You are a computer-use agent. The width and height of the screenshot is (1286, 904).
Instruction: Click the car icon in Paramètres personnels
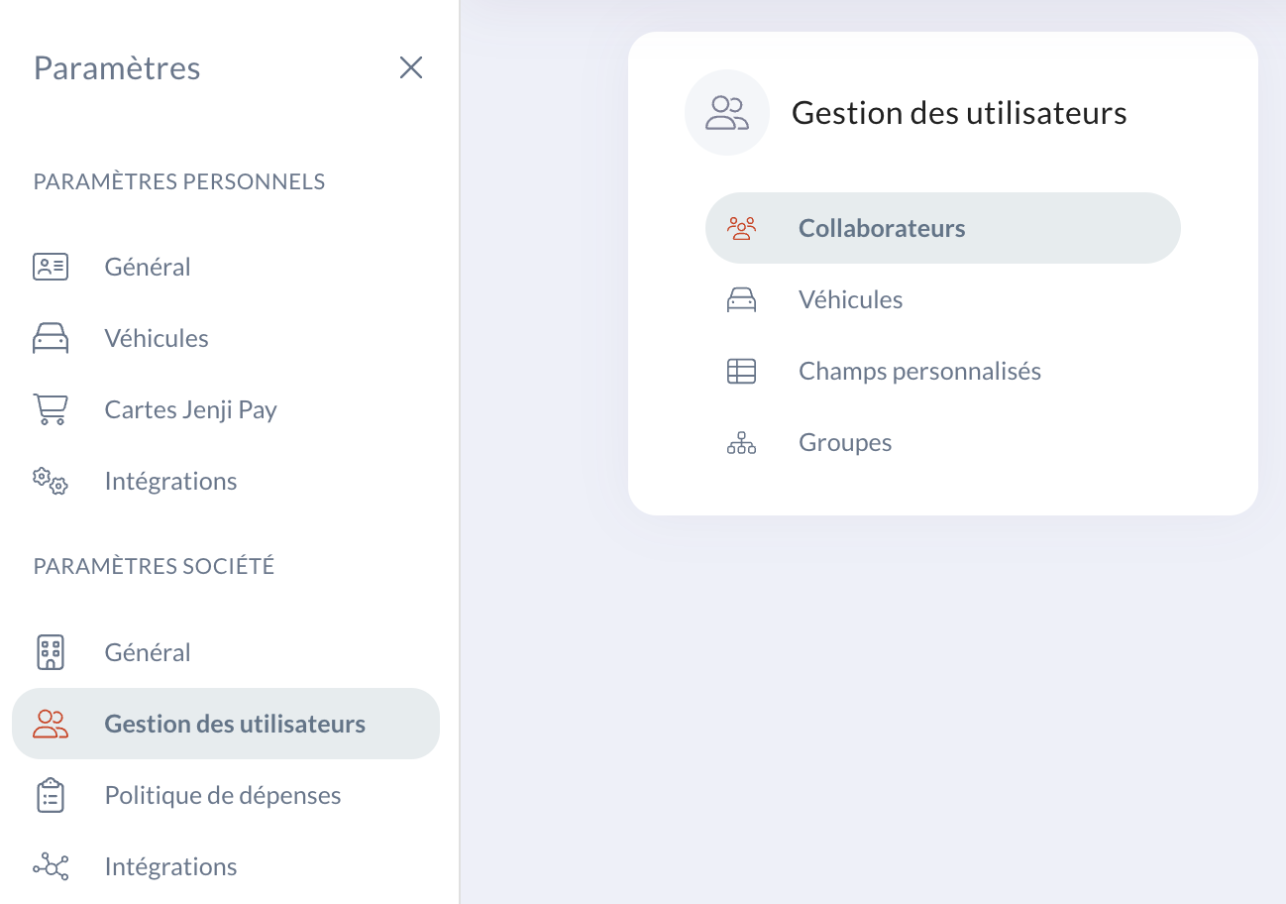click(51, 338)
